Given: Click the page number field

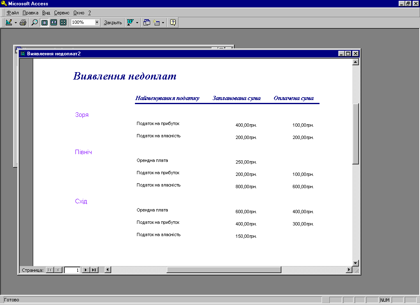Looking at the screenshot, I should pos(72,270).
